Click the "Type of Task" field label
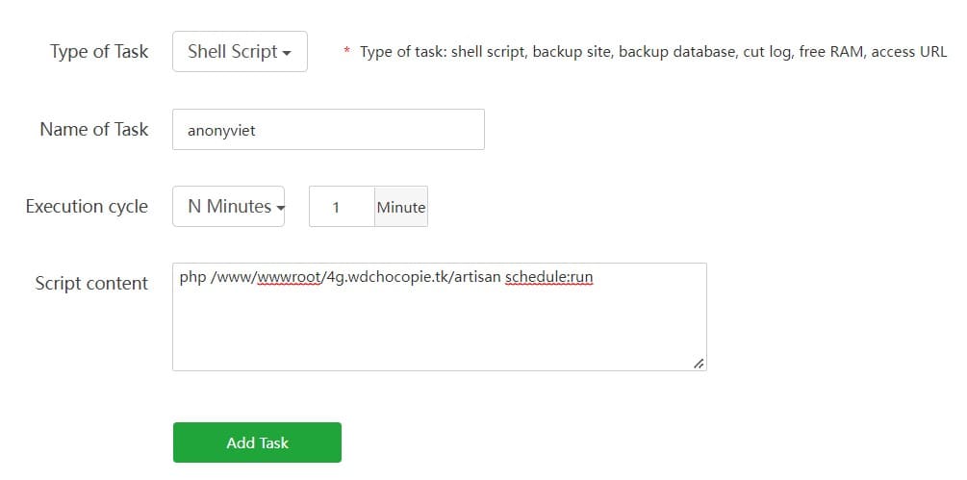This screenshot has height=480, width=967. click(x=99, y=52)
